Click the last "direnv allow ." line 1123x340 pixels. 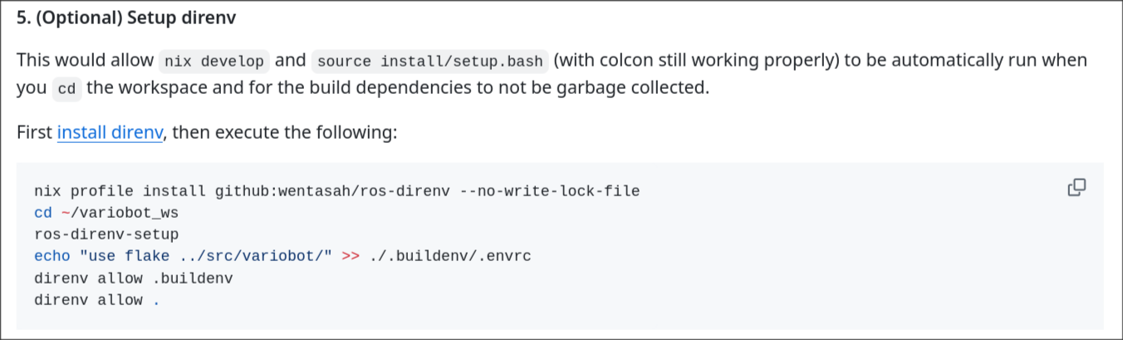[x=96, y=300]
